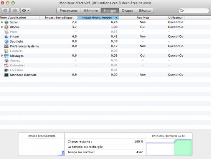Click the Messages app icon
The image size is (211, 159).
tap(6, 56)
